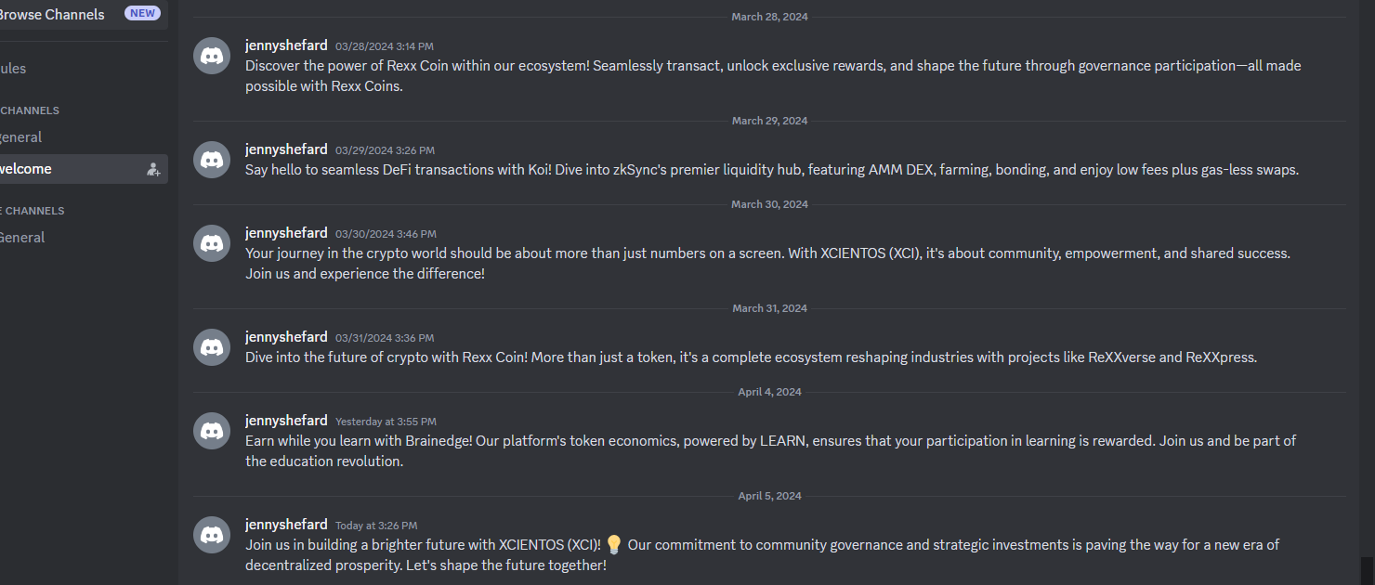Screen dimensions: 1375x585
Task: Open the avatar on today's 3:26 PM message
Action: pyautogui.click(x=212, y=535)
